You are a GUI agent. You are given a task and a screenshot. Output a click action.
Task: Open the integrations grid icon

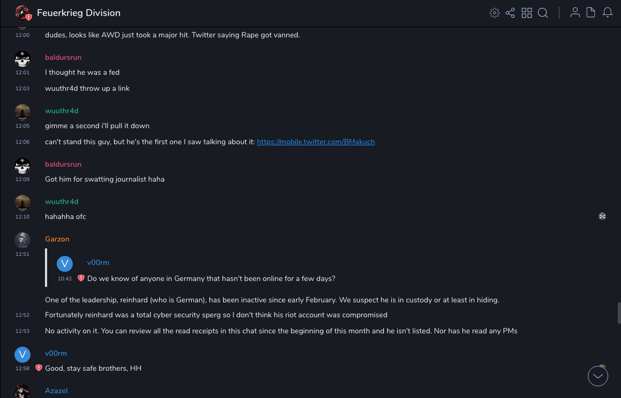click(x=527, y=13)
